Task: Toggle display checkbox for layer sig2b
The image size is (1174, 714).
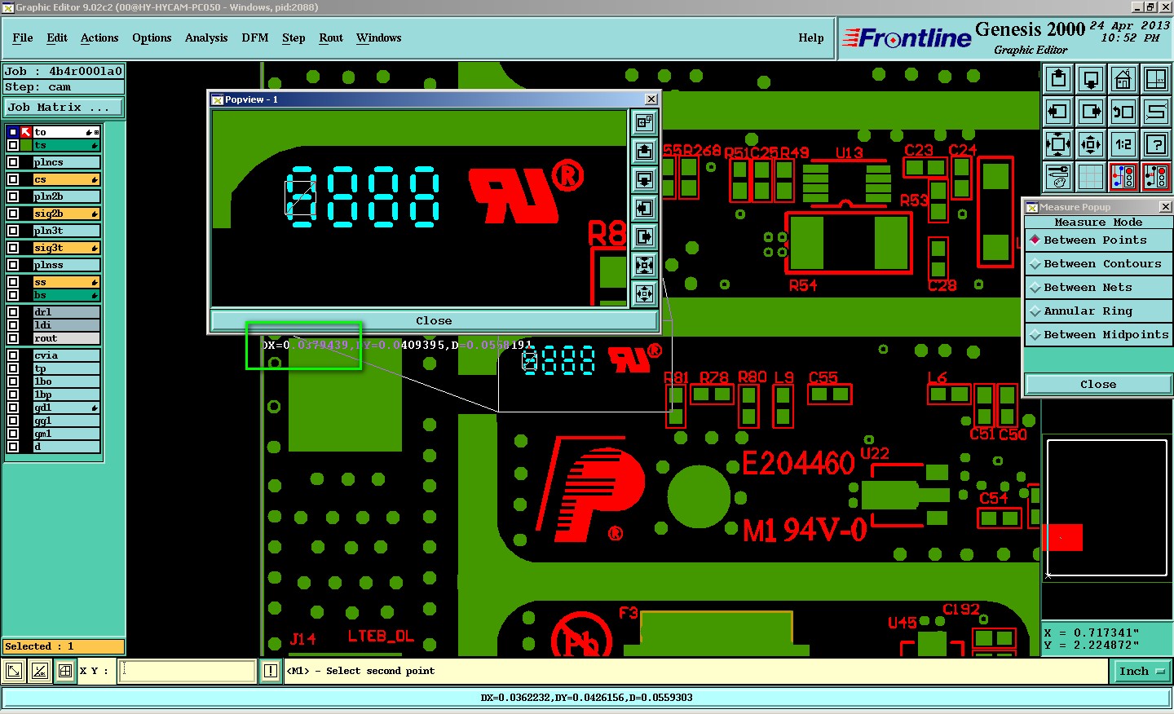Action: tap(13, 214)
